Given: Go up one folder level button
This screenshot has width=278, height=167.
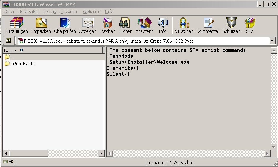Looking at the screenshot, I should pyautogui.click(x=8, y=41).
